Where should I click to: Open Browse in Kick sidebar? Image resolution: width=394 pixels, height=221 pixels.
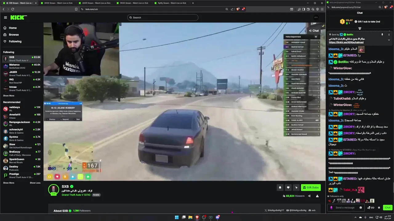pyautogui.click(x=11, y=35)
